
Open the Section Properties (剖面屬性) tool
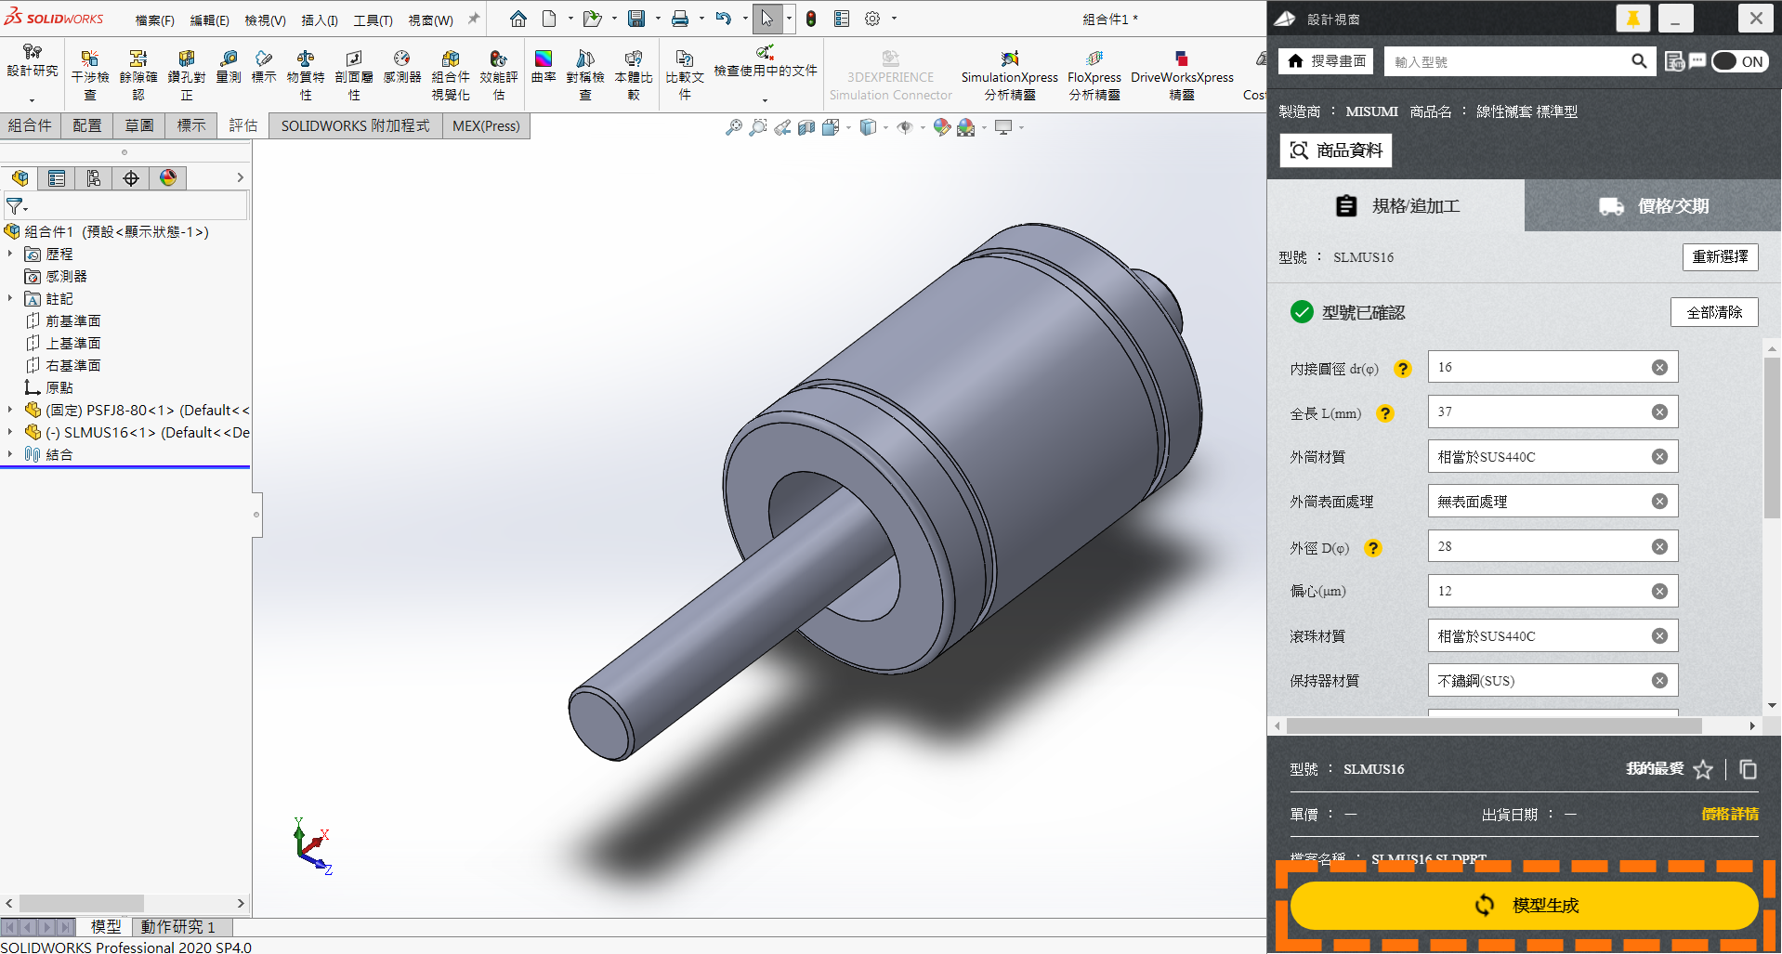pyautogui.click(x=353, y=59)
